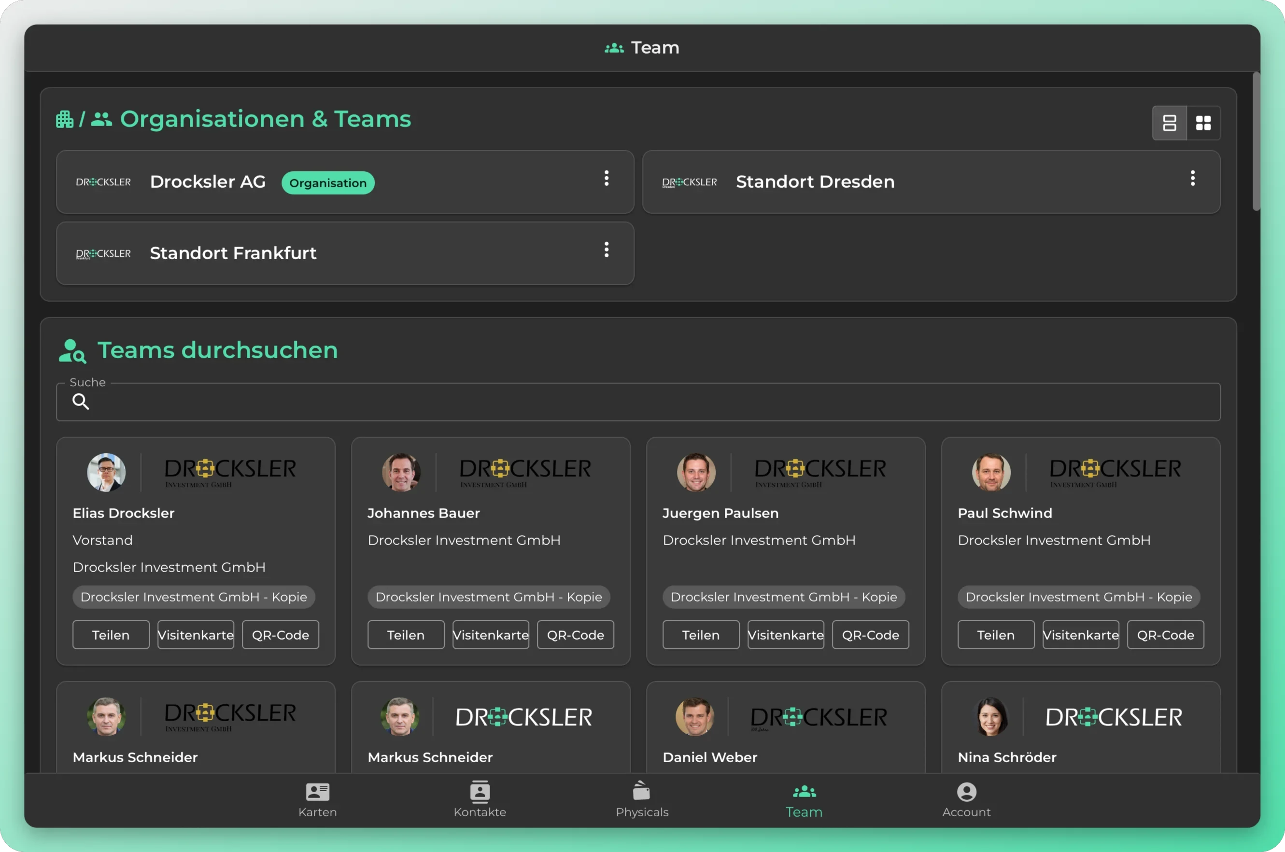Show QR-Code for Elias Drocksler

(281, 635)
